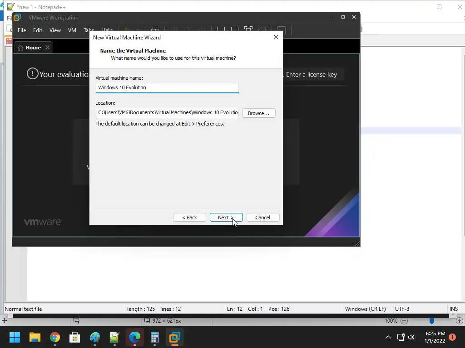Click the Location path field
The image size is (465, 348).
[167, 113]
